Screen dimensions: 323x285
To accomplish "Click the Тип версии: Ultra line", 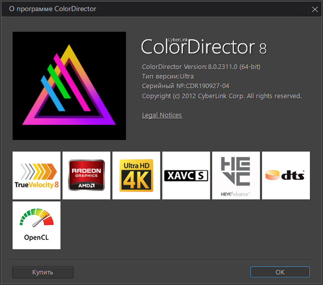I will coord(168,76).
